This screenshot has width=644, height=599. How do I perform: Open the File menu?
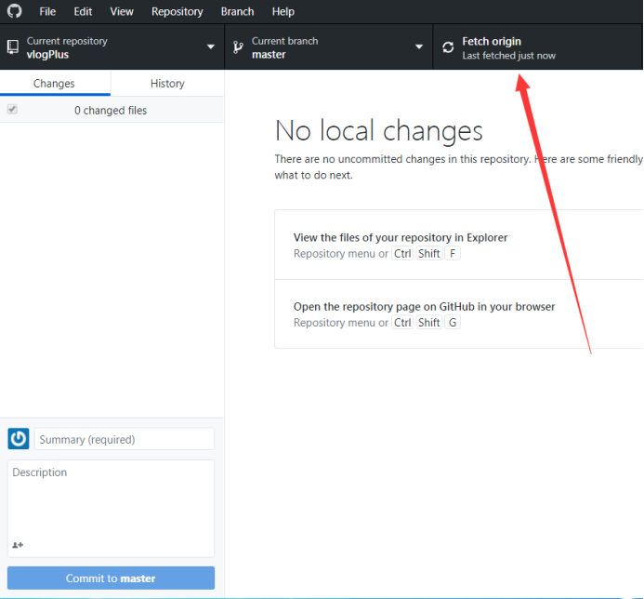47,11
